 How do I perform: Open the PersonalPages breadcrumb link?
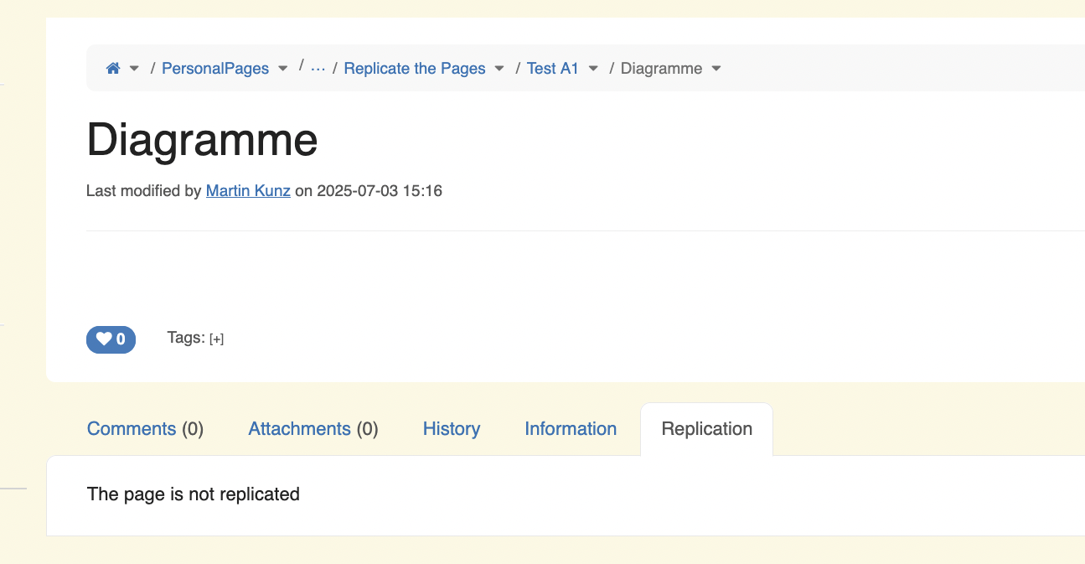(215, 69)
